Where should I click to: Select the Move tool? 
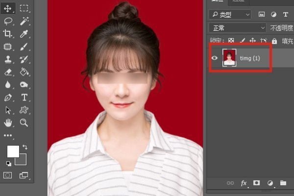[x=8, y=8]
